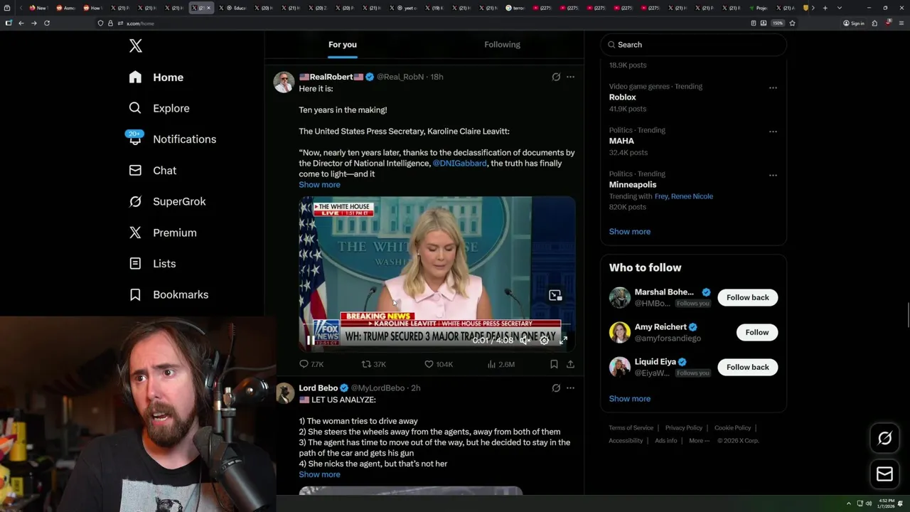Image resolution: width=910 pixels, height=512 pixels.
Task: Open a new browser tab
Action: coord(825,8)
